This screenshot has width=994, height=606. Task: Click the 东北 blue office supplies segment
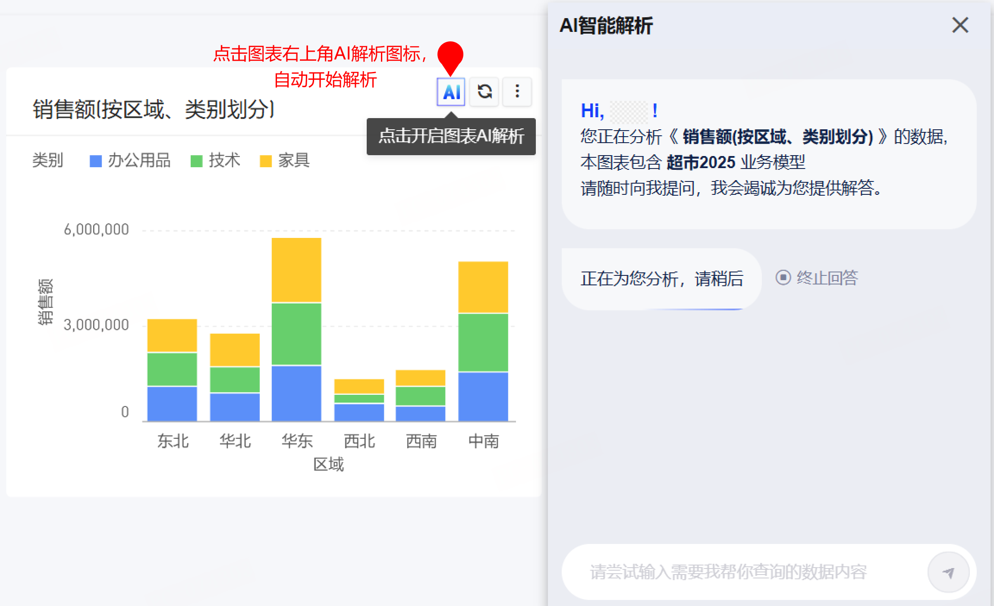coord(172,403)
